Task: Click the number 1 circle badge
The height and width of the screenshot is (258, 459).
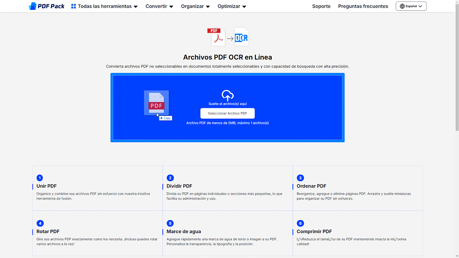Action: click(x=40, y=178)
